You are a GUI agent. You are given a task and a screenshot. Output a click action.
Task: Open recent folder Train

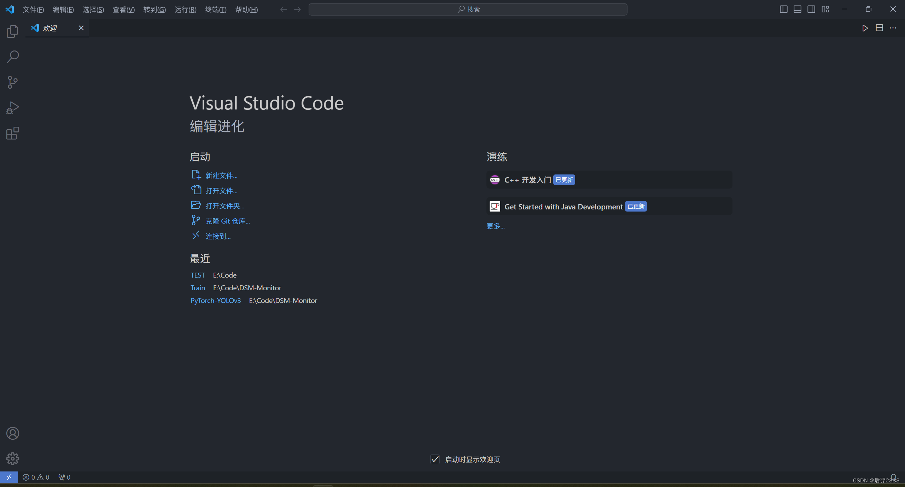click(198, 288)
